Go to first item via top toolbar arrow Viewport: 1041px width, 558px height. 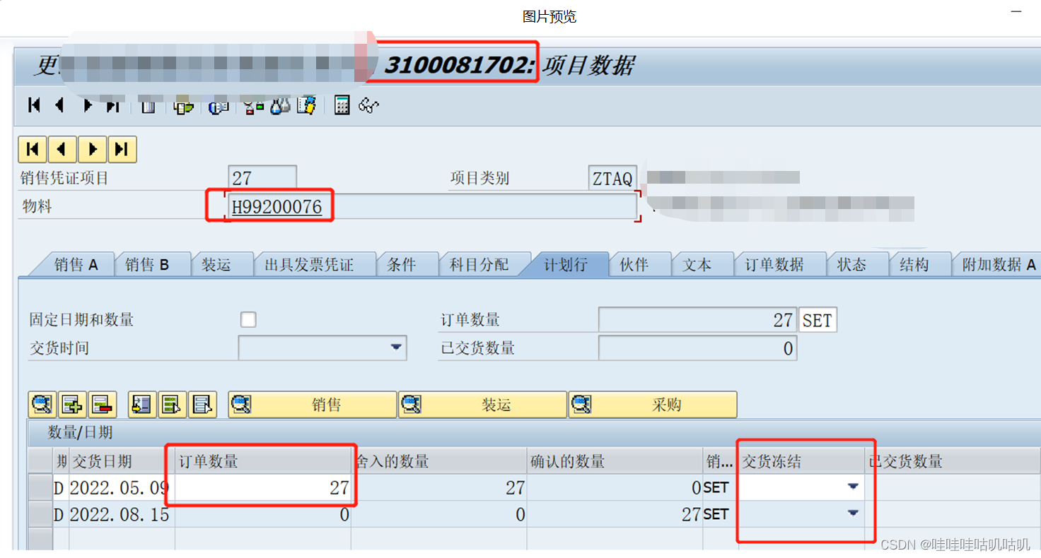[33, 106]
